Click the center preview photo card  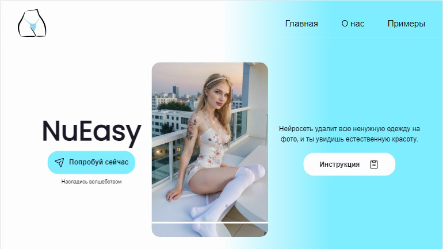click(209, 150)
